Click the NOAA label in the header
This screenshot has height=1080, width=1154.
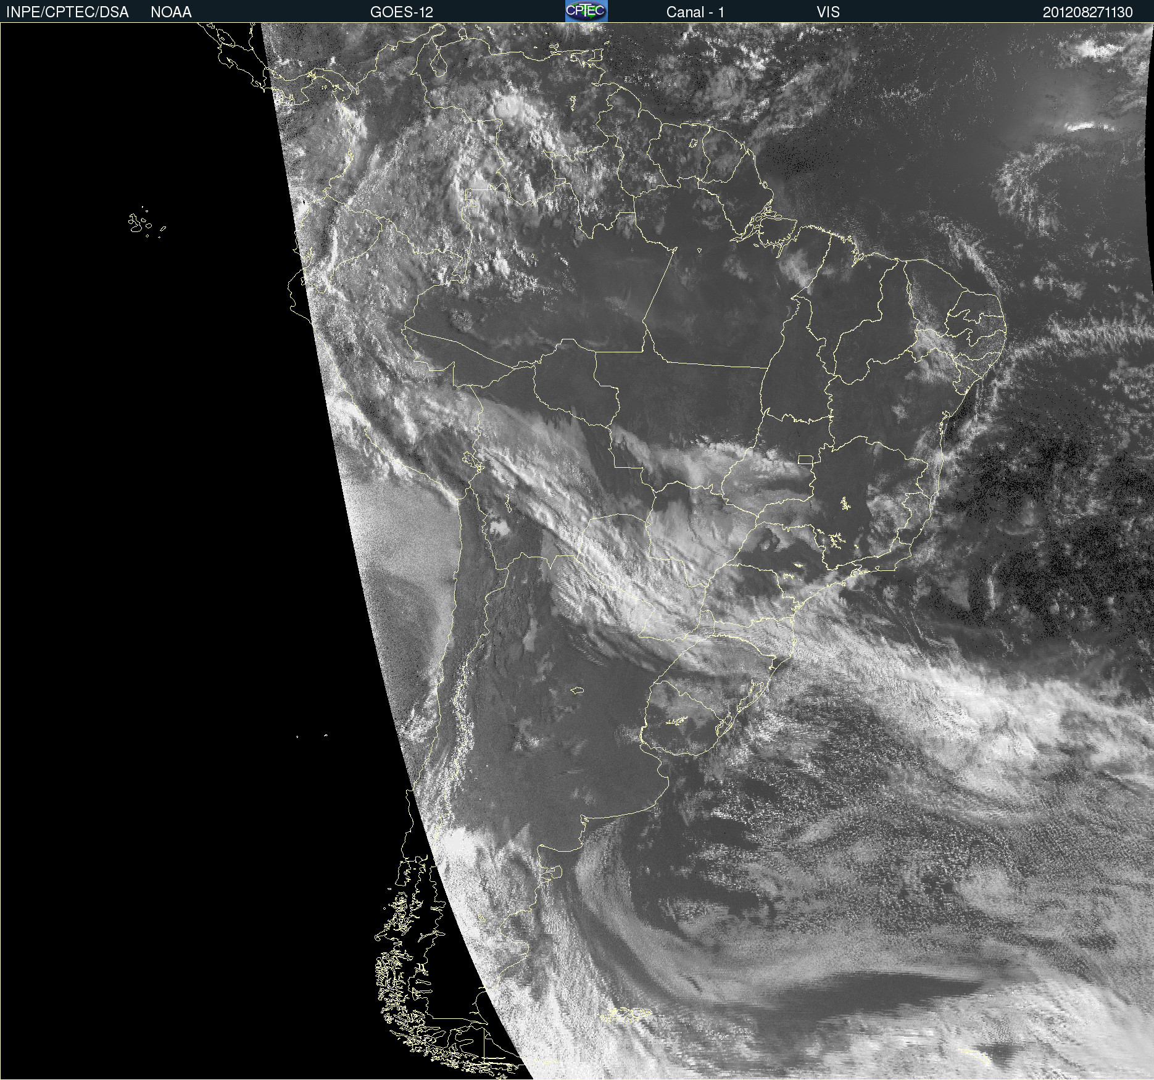coord(171,12)
